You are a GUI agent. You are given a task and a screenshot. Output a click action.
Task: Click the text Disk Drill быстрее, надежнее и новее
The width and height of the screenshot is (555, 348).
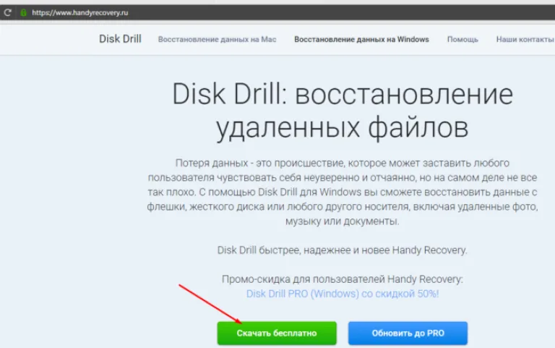click(343, 250)
